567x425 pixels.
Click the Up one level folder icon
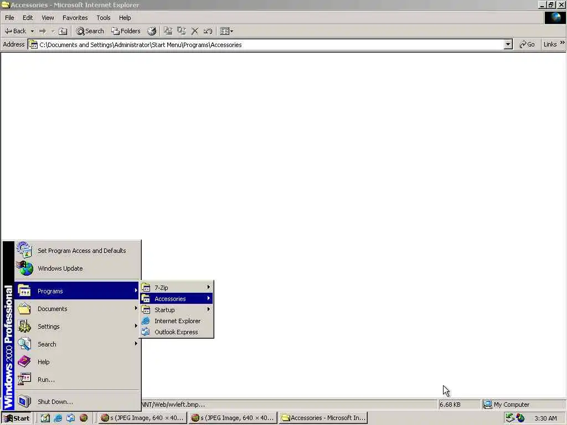tap(63, 31)
